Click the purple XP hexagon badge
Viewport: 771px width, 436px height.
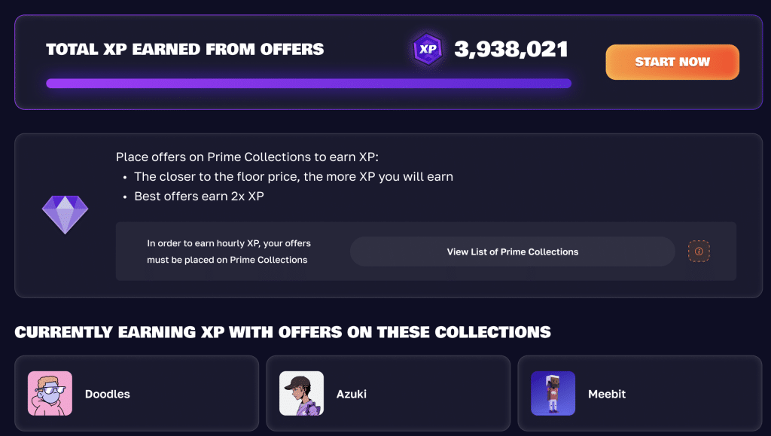(x=428, y=50)
